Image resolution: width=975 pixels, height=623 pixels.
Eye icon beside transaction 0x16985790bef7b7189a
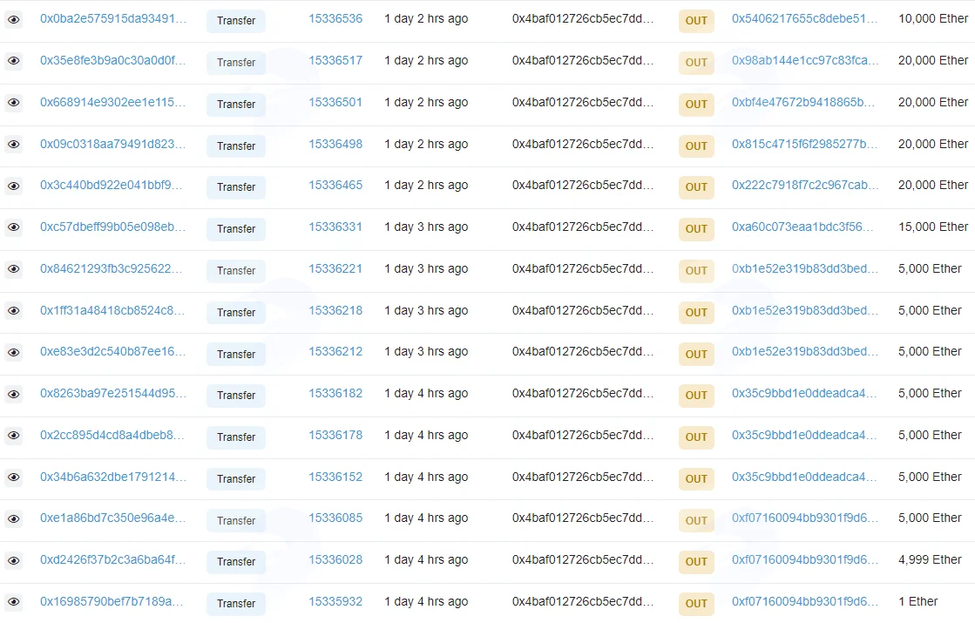click(x=13, y=602)
